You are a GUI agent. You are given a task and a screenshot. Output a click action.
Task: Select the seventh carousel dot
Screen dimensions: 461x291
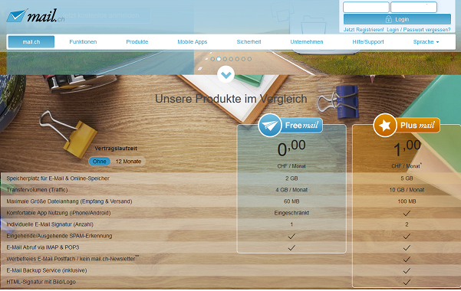(x=249, y=59)
